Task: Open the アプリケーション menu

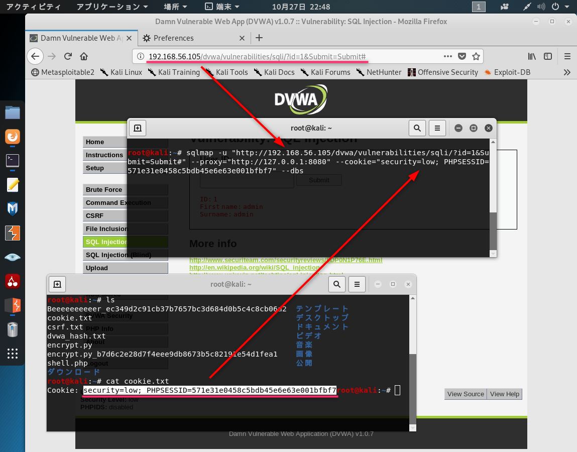Action: coord(112,7)
